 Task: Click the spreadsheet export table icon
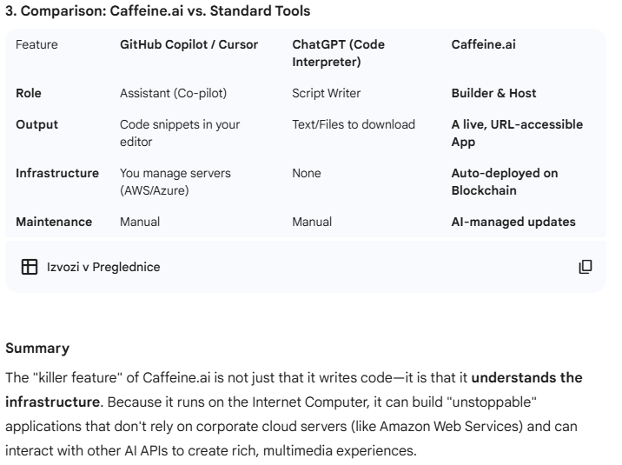pyautogui.click(x=30, y=267)
